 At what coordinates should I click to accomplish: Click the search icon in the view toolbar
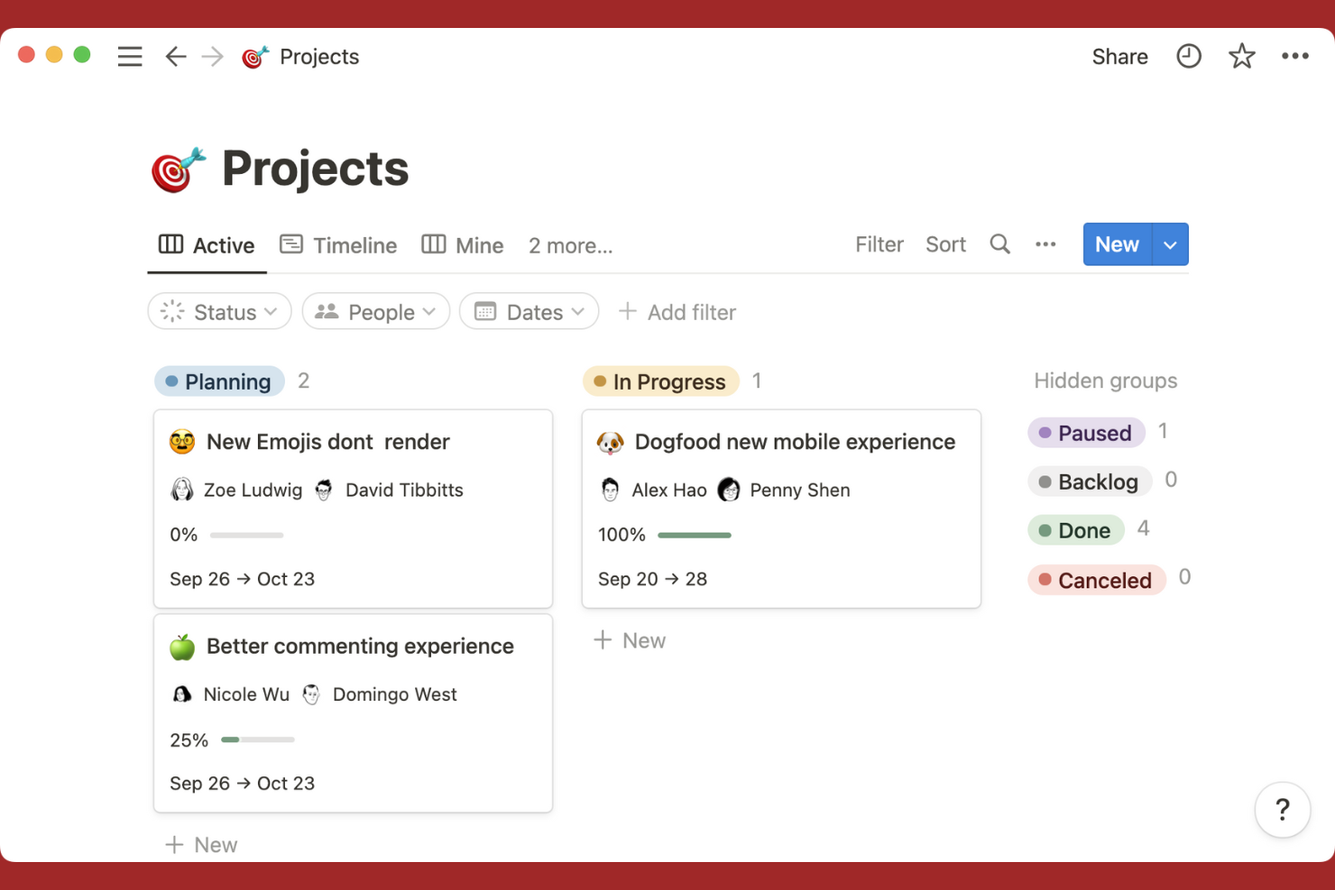tap(999, 243)
